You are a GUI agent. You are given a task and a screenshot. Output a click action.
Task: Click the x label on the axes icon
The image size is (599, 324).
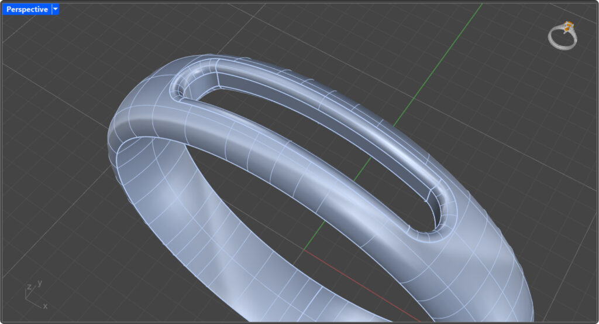click(45, 306)
